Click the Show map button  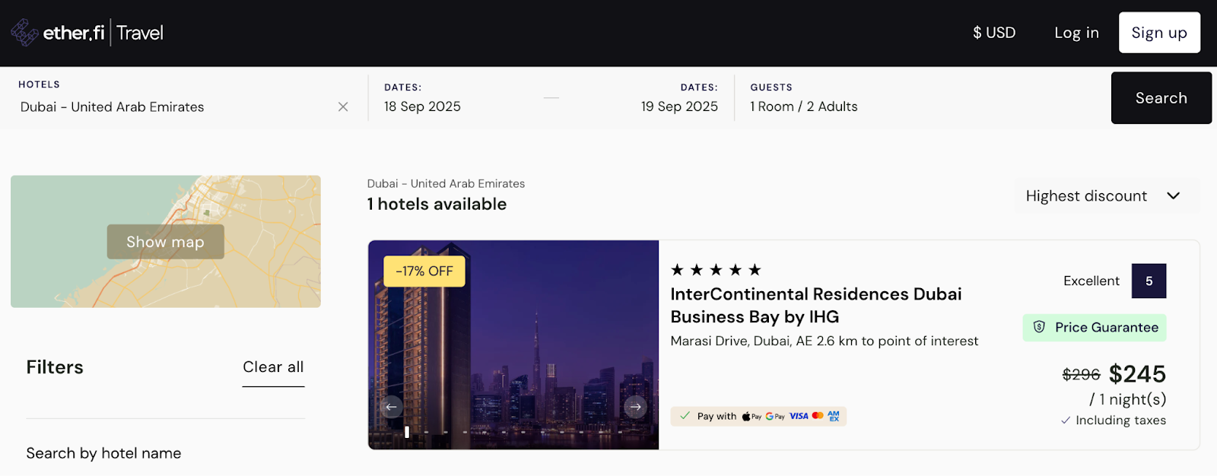(165, 242)
